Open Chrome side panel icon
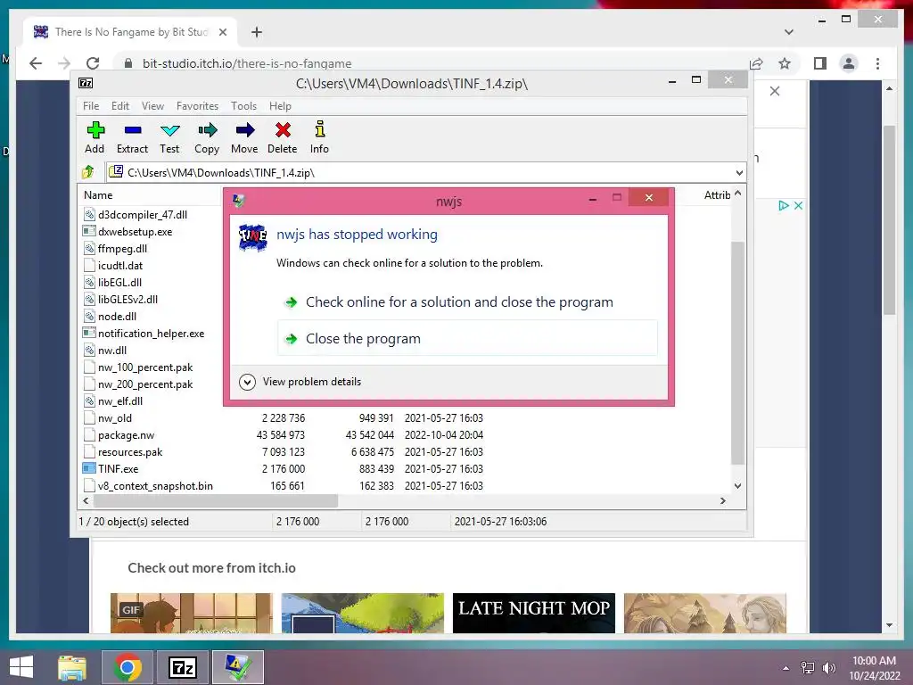 tap(820, 63)
